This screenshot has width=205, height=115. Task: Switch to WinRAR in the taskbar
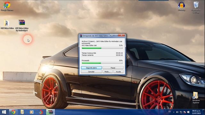tap(50, 112)
